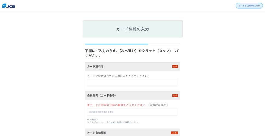Click the small ※ 半角数字 note
Image resolution: width=265 pixels, height=136 pixels.
pos(93,119)
